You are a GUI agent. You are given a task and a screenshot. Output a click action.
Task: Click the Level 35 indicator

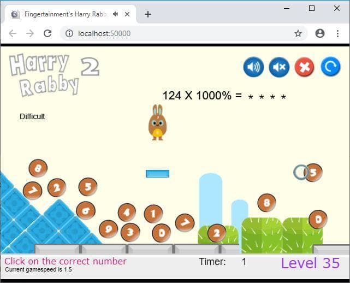tap(310, 263)
